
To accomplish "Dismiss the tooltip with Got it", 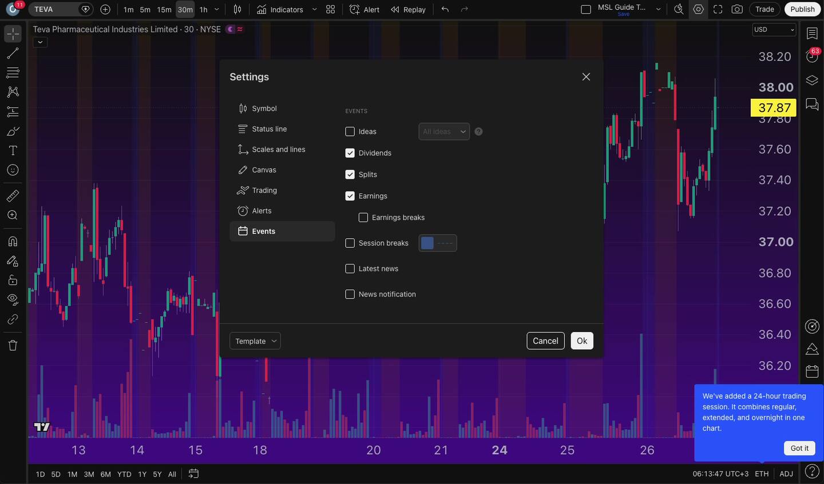I will tap(799, 448).
